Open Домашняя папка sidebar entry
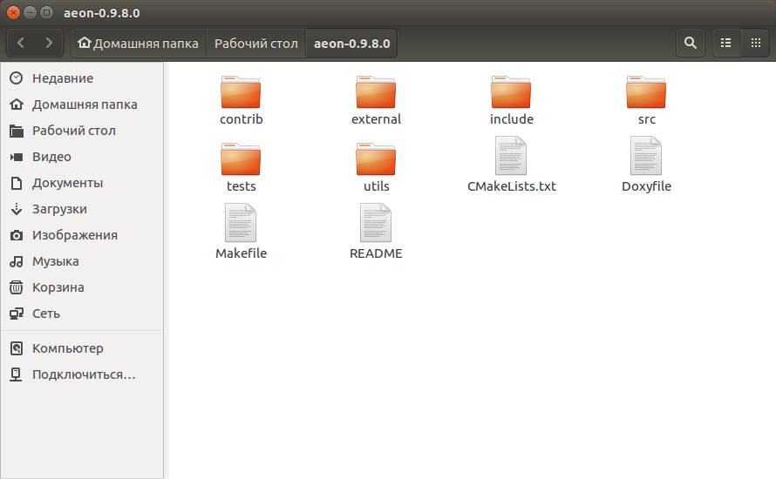The height and width of the screenshot is (479, 776). (x=82, y=105)
